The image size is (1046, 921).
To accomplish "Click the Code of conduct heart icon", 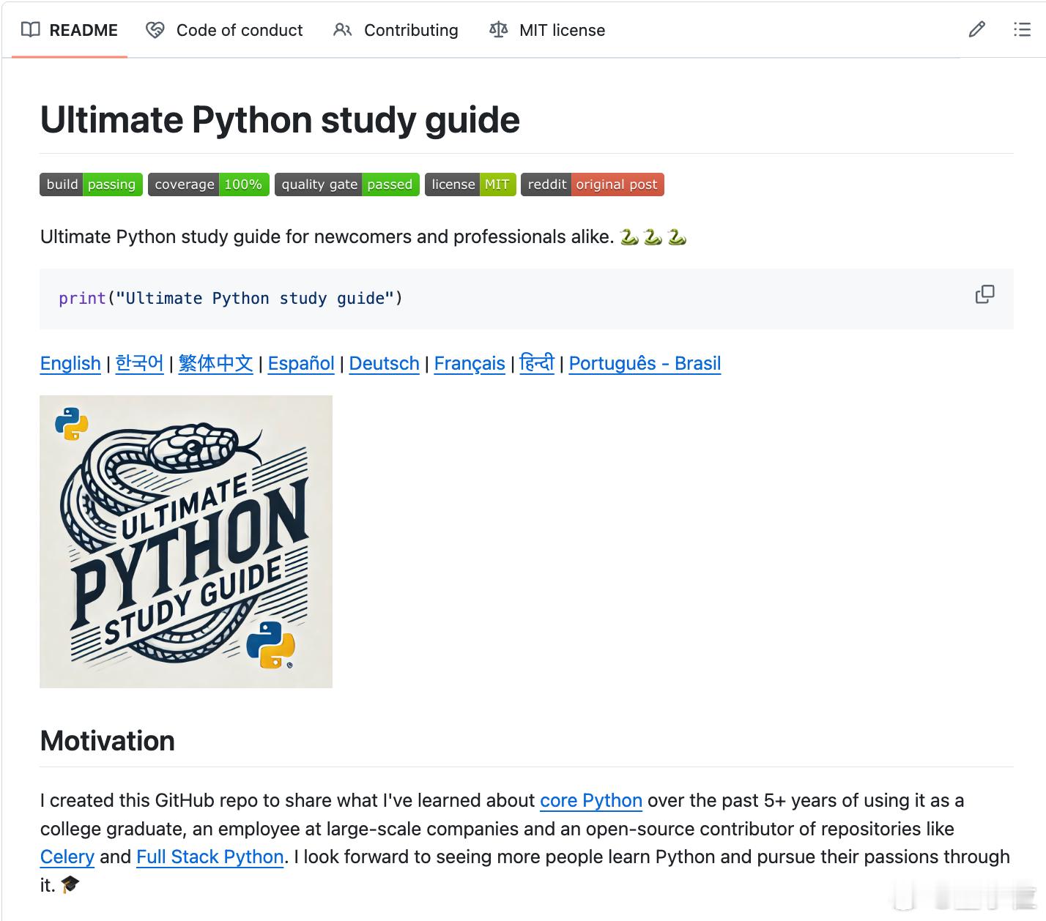I will (154, 30).
